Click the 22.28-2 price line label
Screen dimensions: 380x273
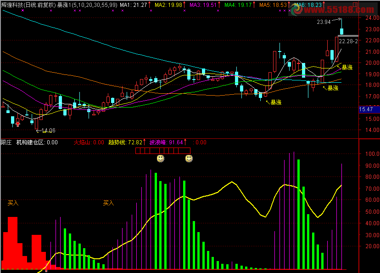(348, 41)
